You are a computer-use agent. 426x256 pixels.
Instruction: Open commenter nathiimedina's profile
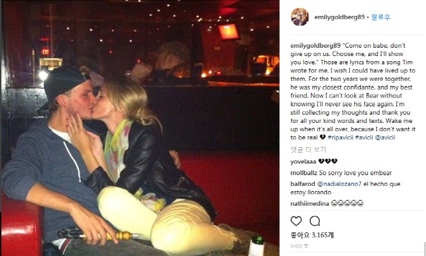point(310,204)
